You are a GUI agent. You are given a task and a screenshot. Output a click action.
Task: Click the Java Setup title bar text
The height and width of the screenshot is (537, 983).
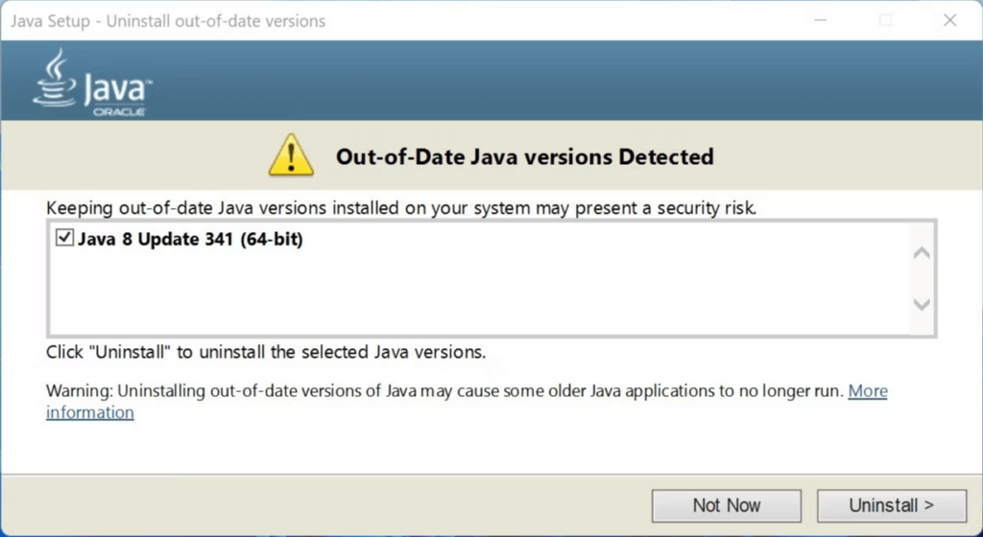[x=168, y=21]
